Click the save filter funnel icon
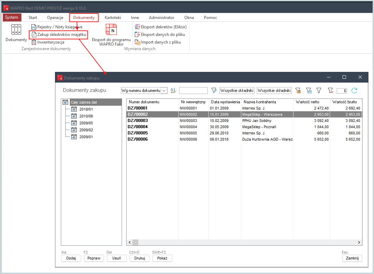 tap(298, 91)
